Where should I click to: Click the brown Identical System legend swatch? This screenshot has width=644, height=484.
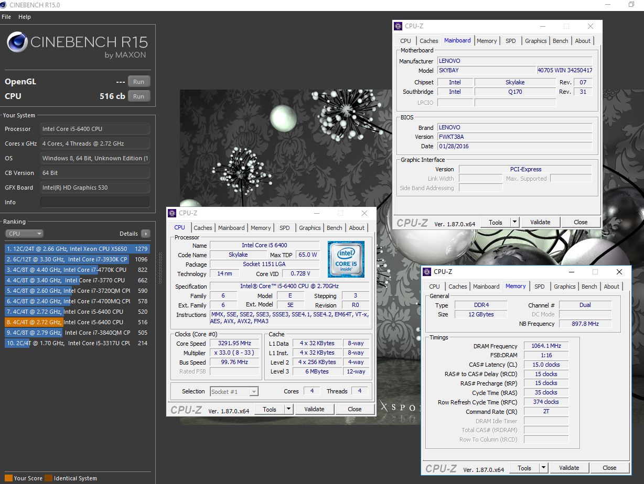point(48,478)
